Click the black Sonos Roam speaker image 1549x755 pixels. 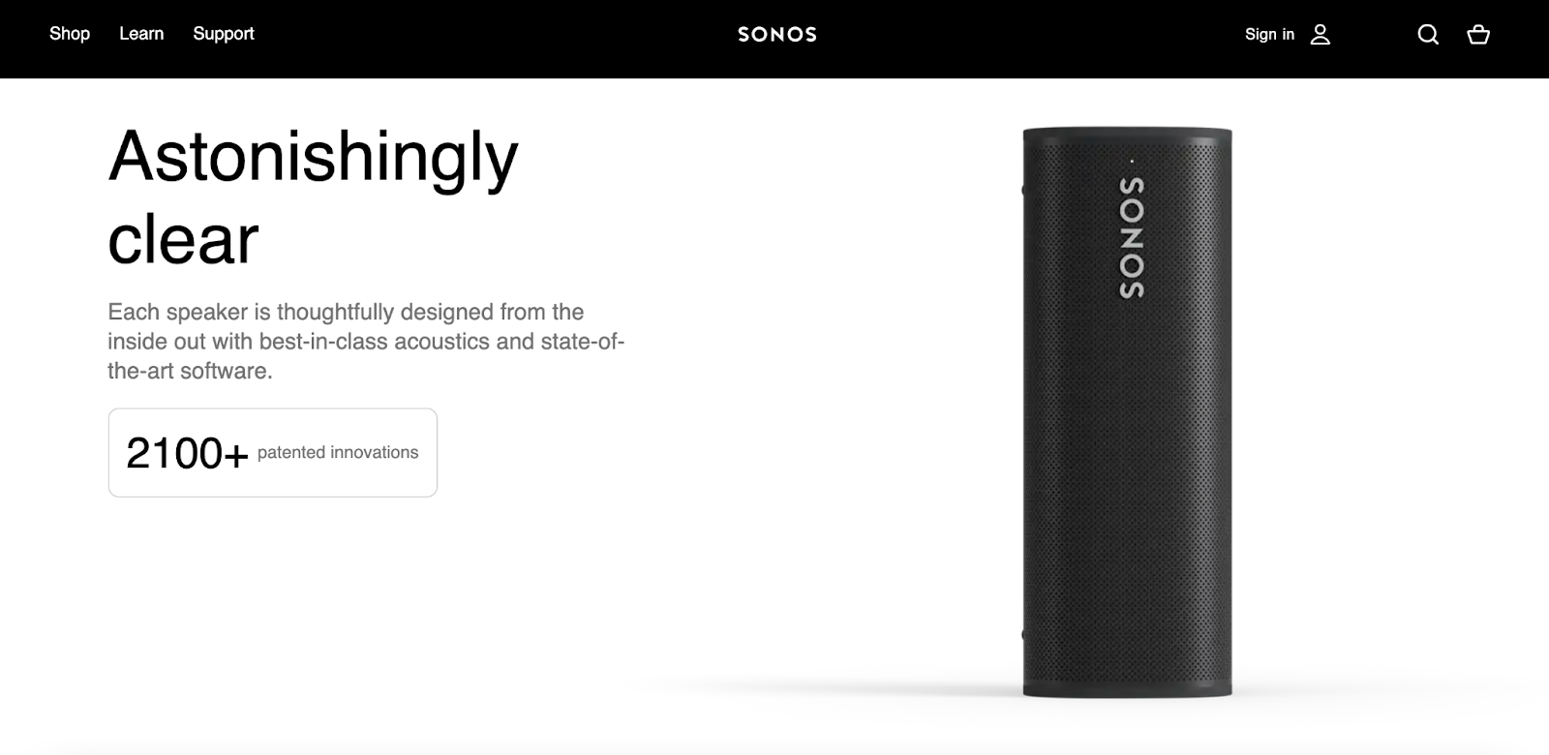(x=1128, y=412)
